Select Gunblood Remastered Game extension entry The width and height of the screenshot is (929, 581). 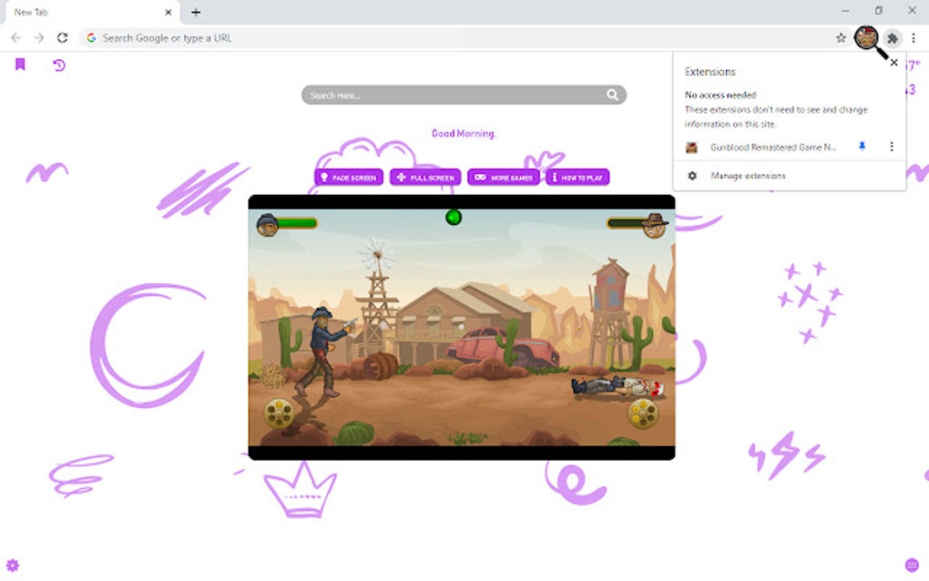(772, 147)
